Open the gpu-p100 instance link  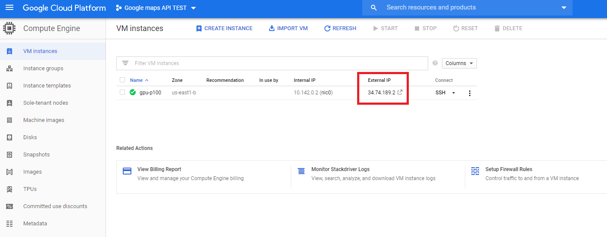150,93
